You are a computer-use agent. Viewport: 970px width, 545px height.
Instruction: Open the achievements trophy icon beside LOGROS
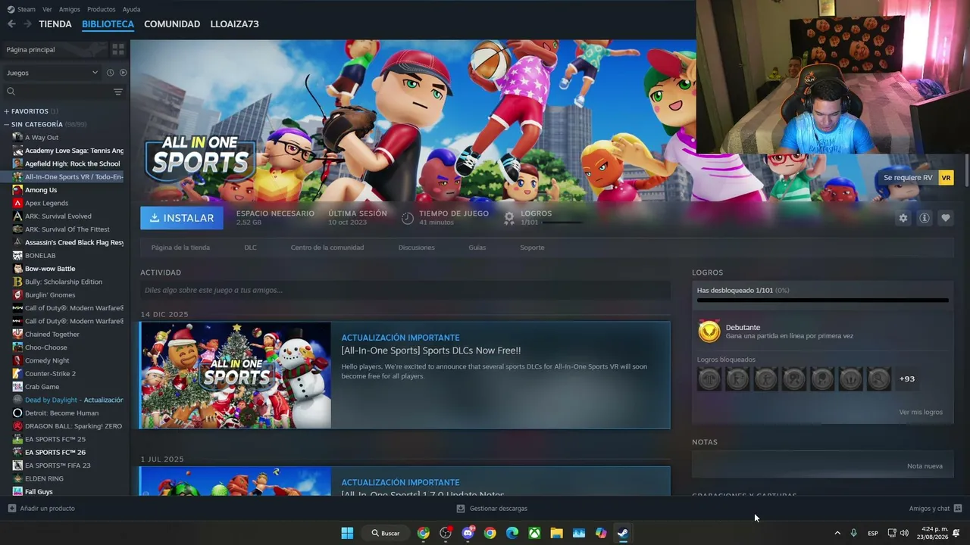point(509,218)
